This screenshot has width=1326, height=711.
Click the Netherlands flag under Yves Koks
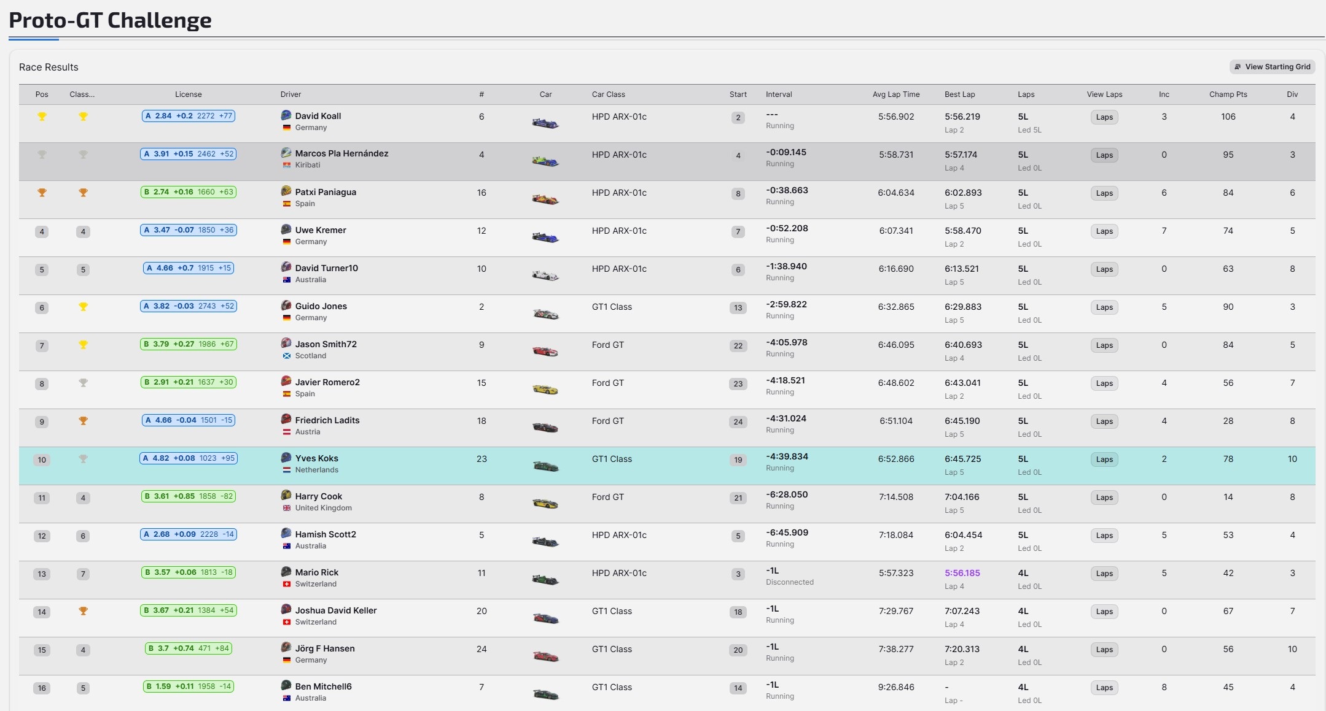[287, 470]
